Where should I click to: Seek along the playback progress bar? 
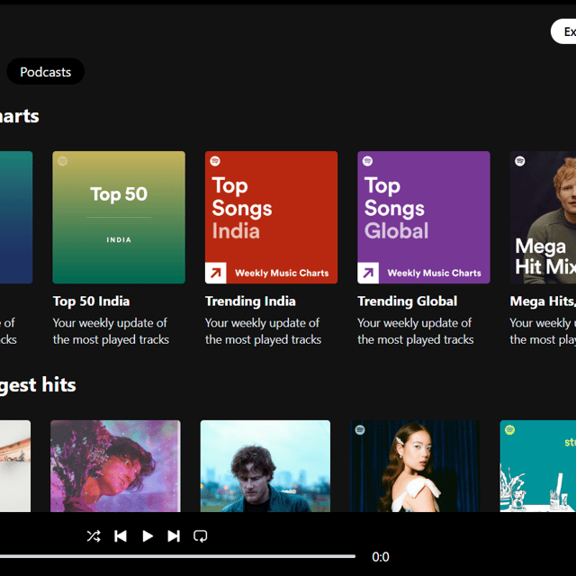(x=177, y=556)
